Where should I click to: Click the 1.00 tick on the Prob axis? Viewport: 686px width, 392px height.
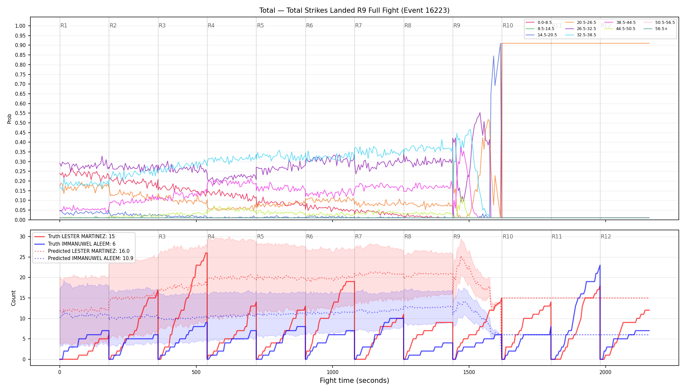point(20,26)
